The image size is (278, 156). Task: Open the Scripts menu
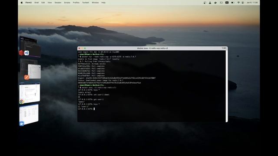[x=67, y=3]
